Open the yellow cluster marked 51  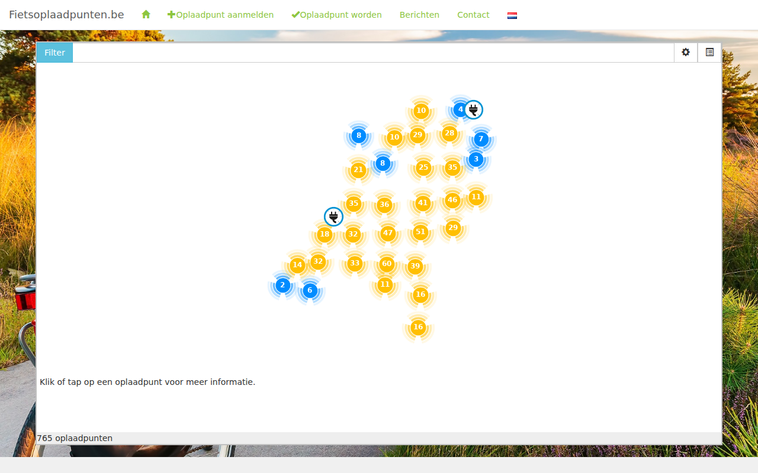[420, 232]
